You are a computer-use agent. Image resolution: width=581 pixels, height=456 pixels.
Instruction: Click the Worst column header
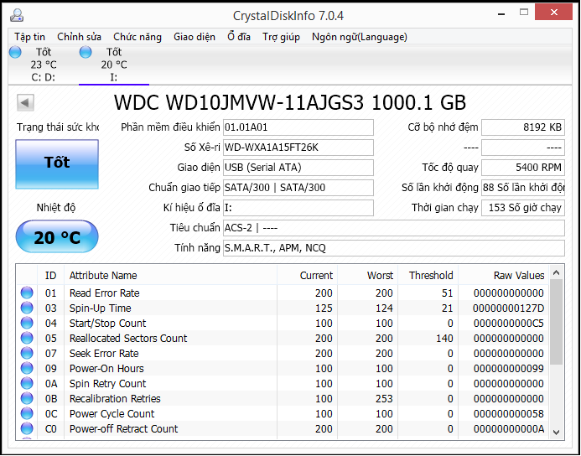[x=367, y=275]
